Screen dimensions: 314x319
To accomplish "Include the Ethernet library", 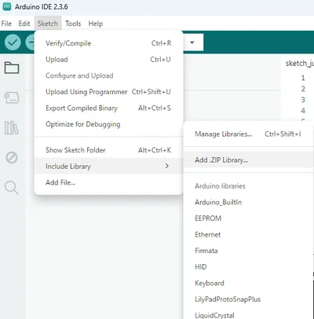I will 249,235.
